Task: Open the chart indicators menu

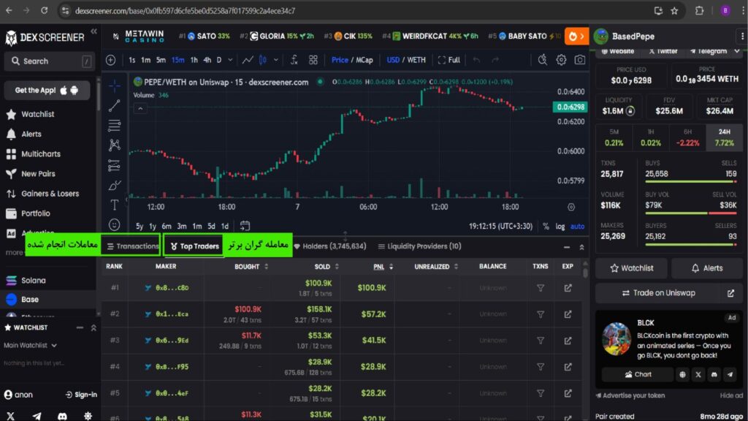Action: 294,60
